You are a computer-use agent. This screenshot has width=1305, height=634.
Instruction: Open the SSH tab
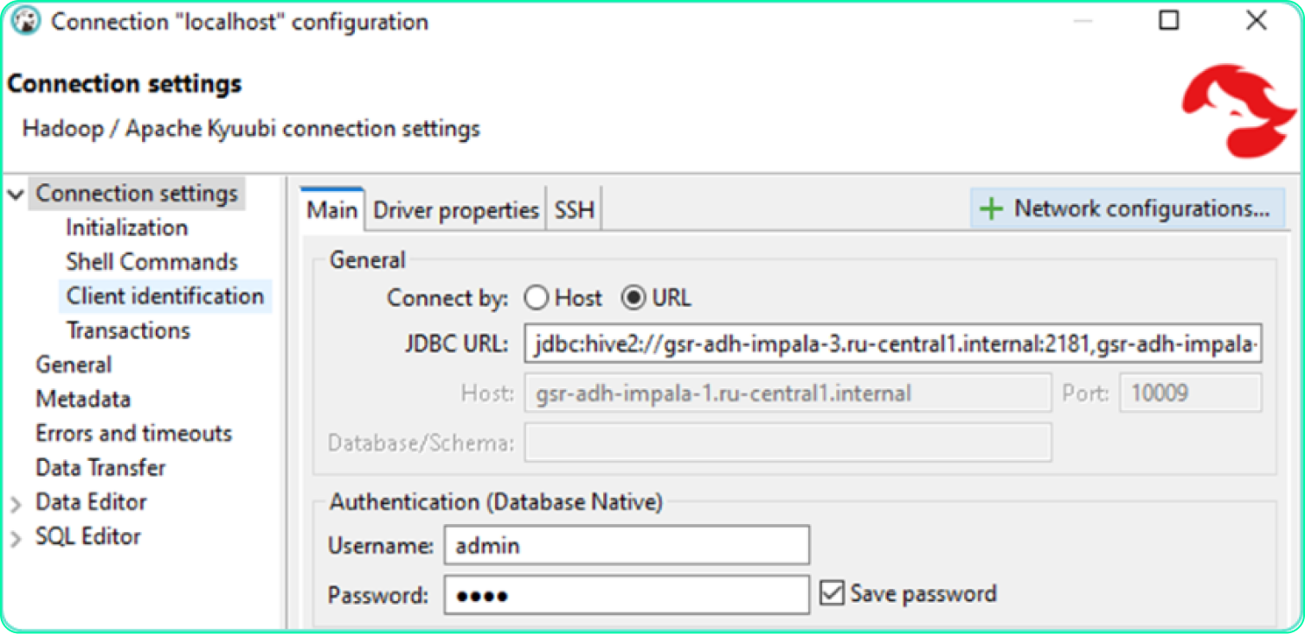click(x=575, y=210)
